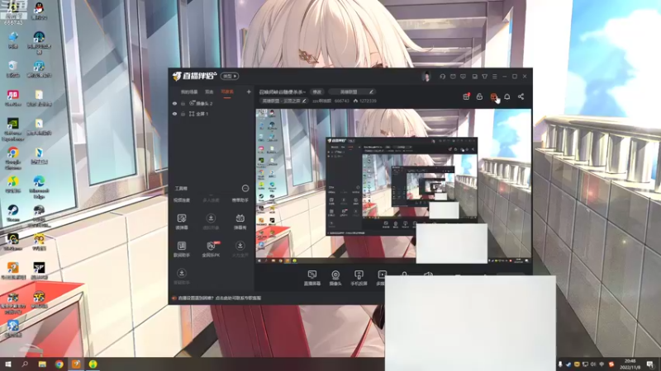
Task: Click the orange robot icon
Action: (493, 96)
